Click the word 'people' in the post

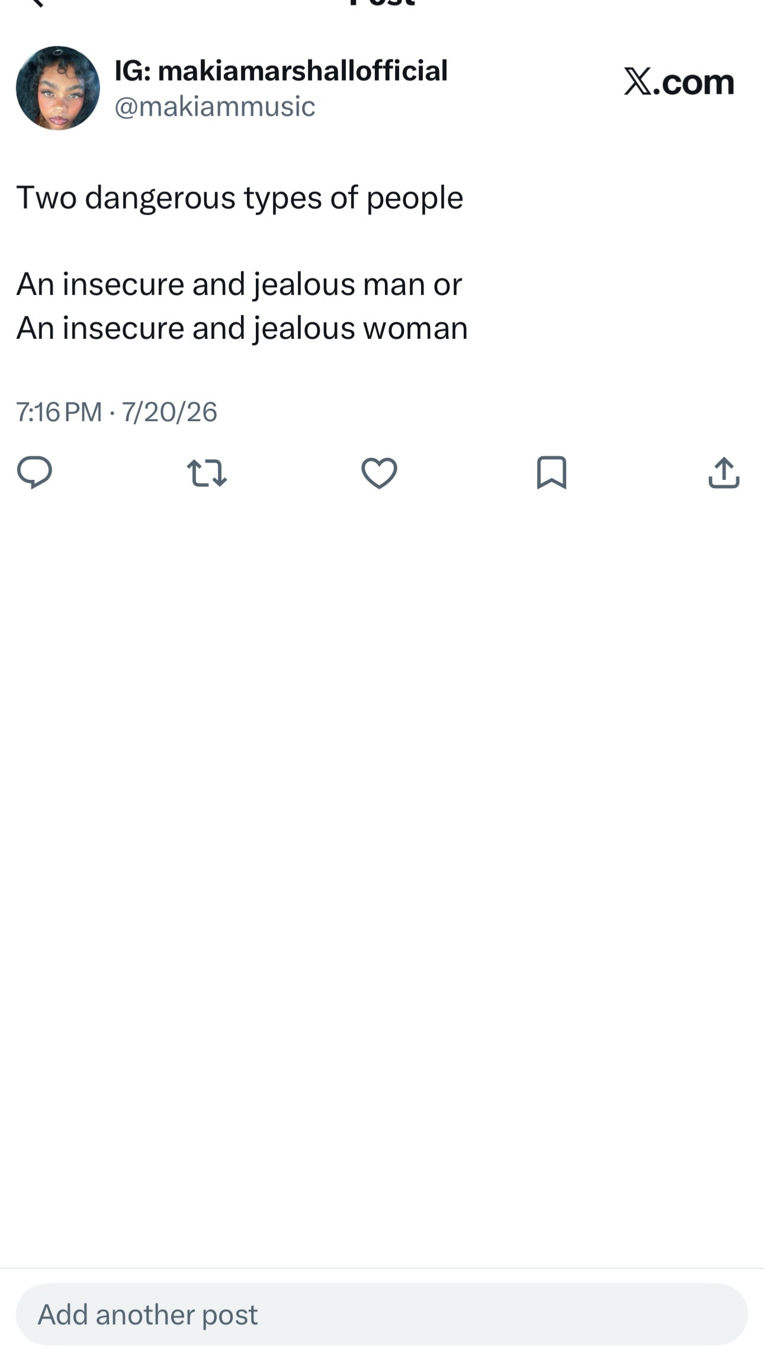415,199
